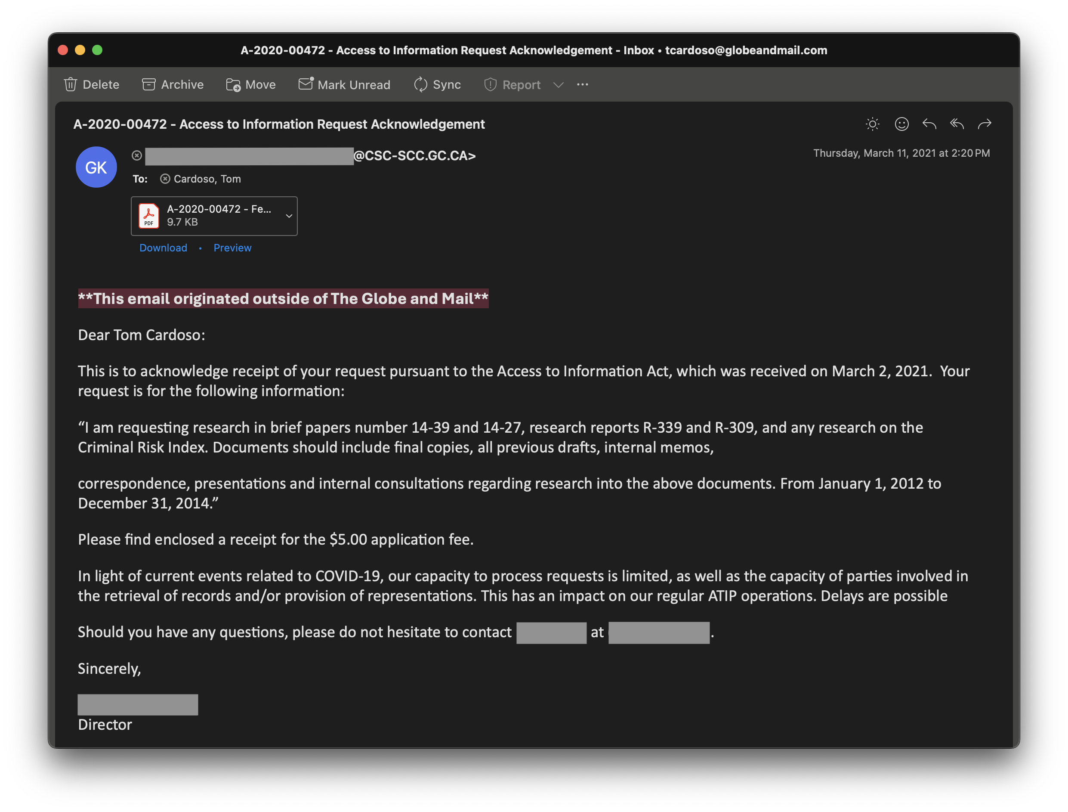Expand the Report dropdown chevron

coord(559,85)
